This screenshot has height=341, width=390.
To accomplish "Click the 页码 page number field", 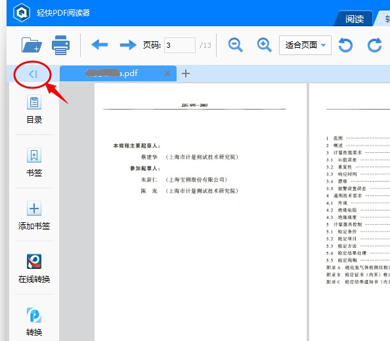I will click(180, 45).
